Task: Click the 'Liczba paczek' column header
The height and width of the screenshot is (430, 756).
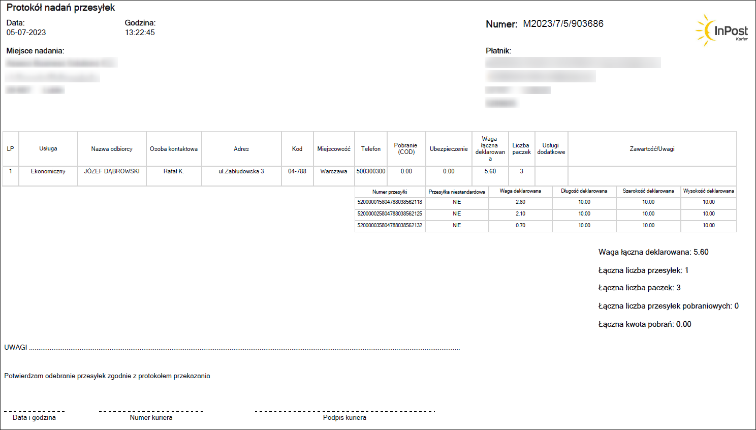Action: pos(521,149)
